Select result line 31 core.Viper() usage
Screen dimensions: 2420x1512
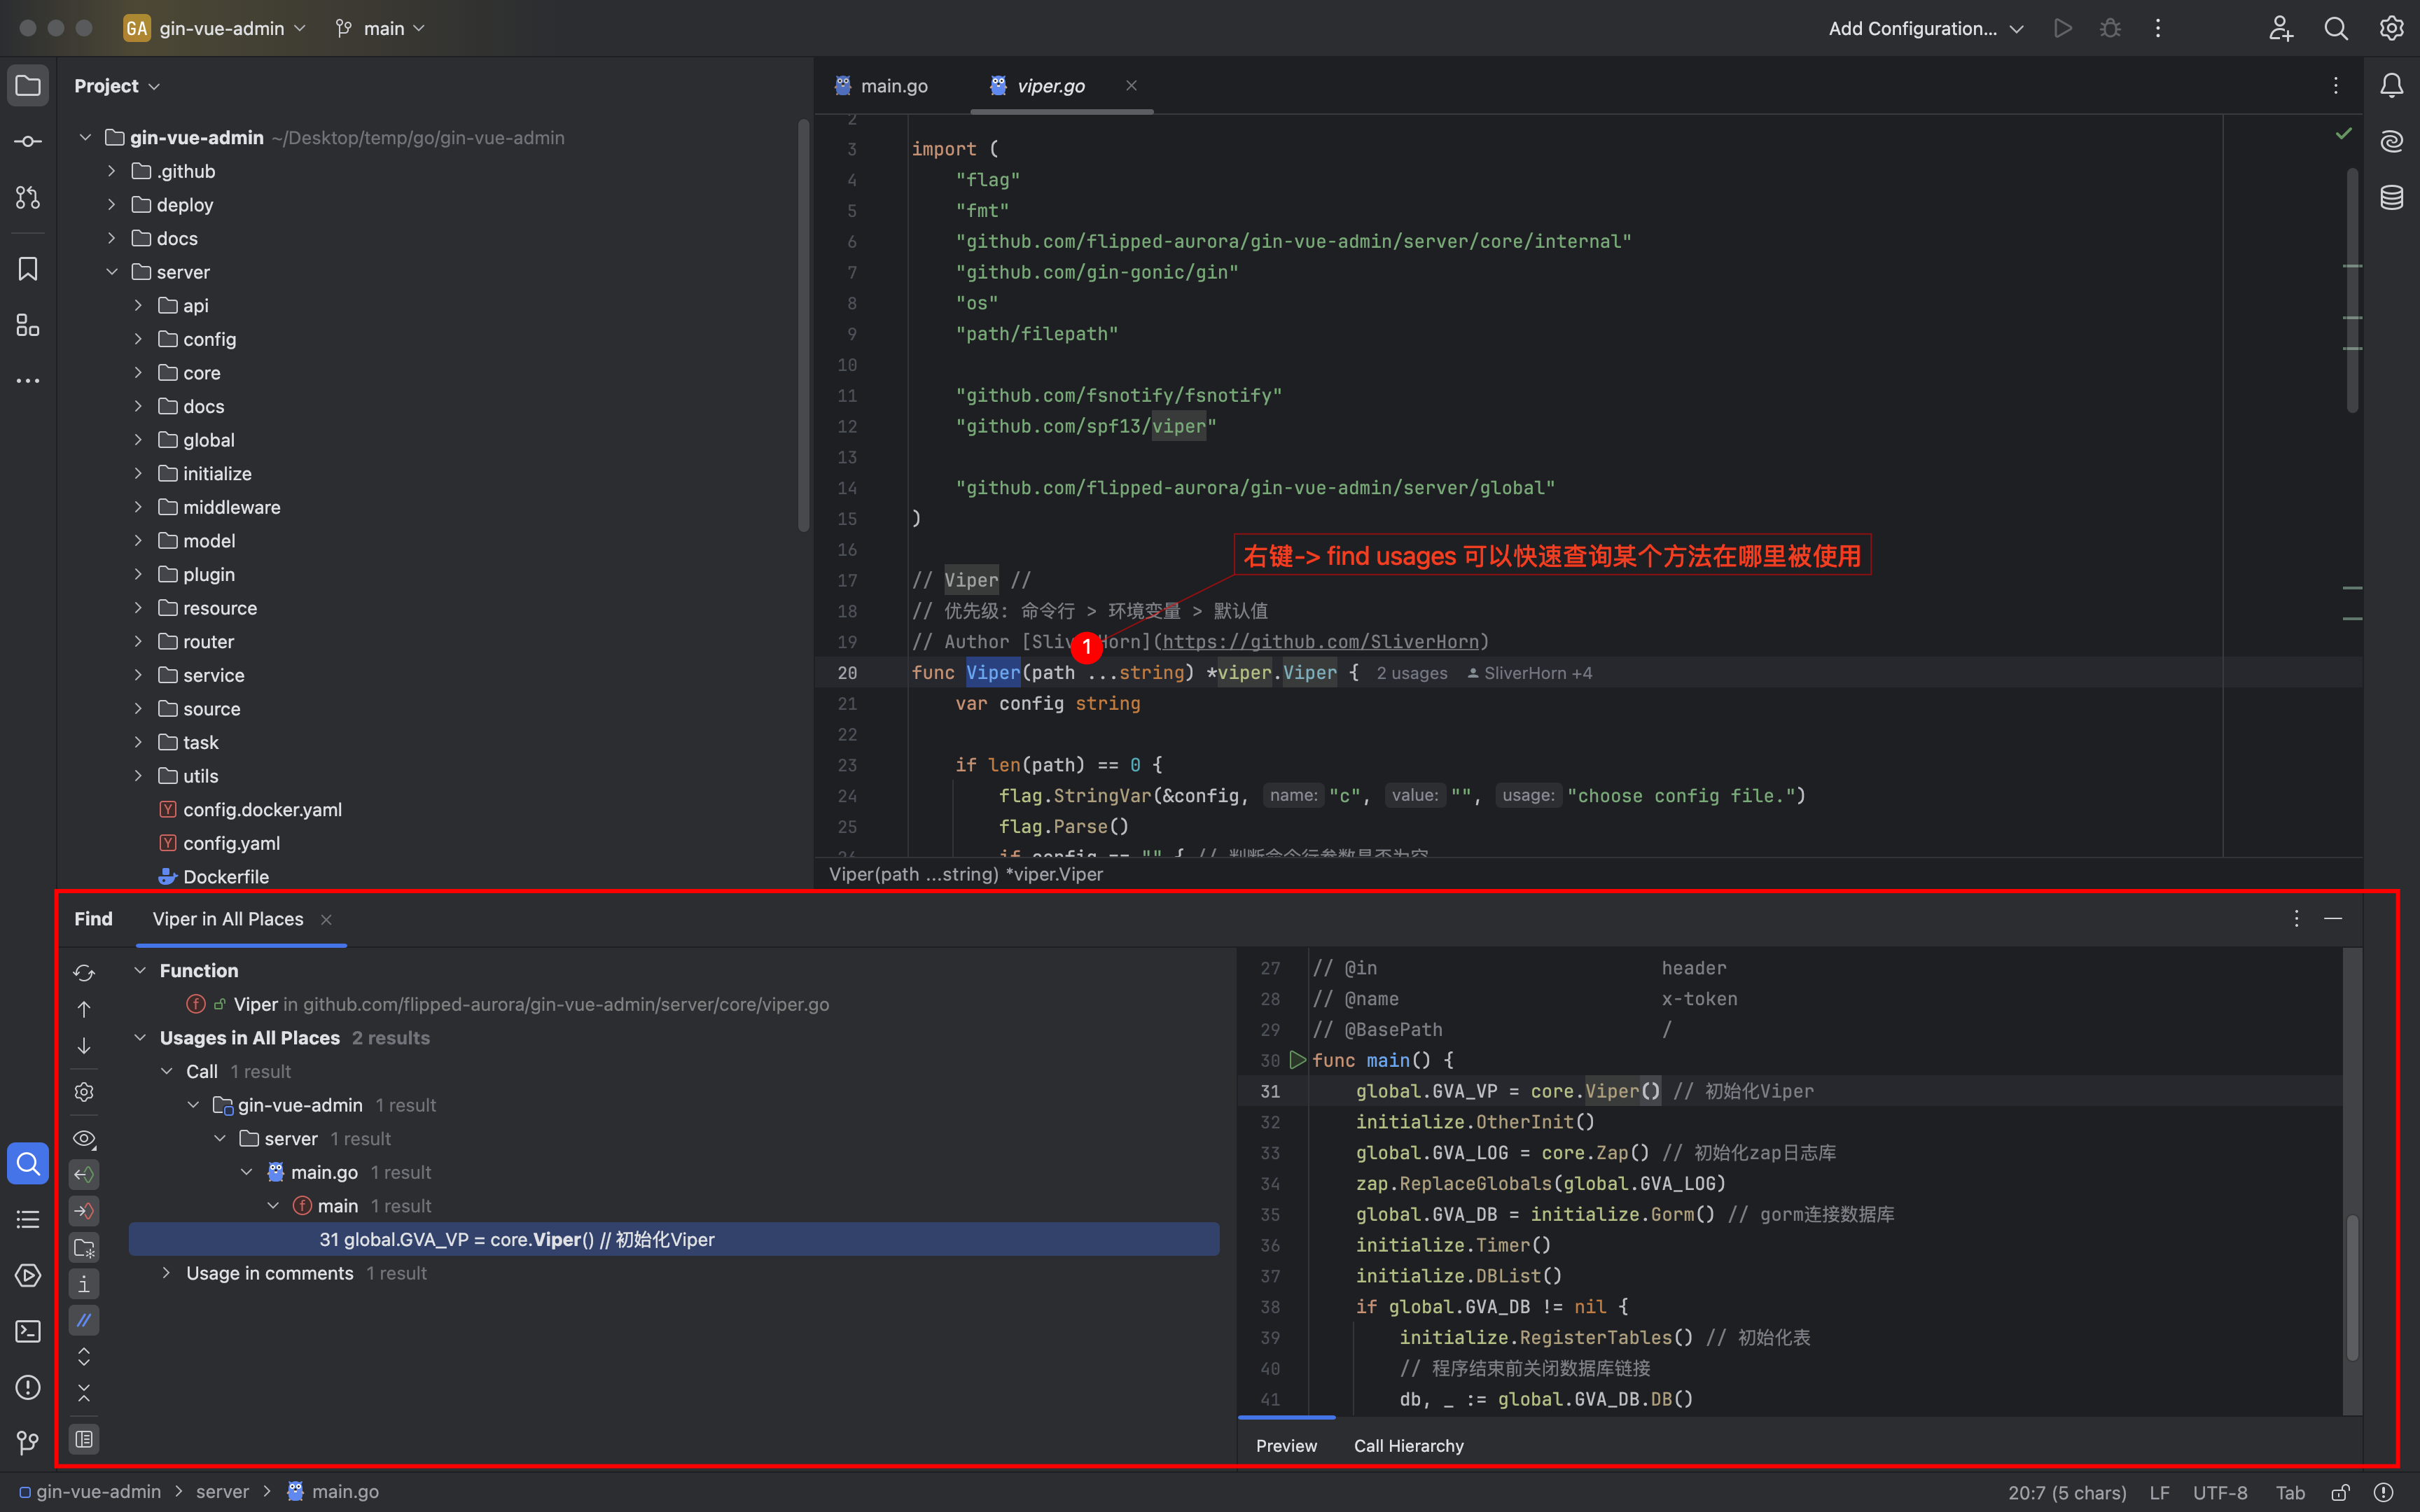pyautogui.click(x=674, y=1240)
